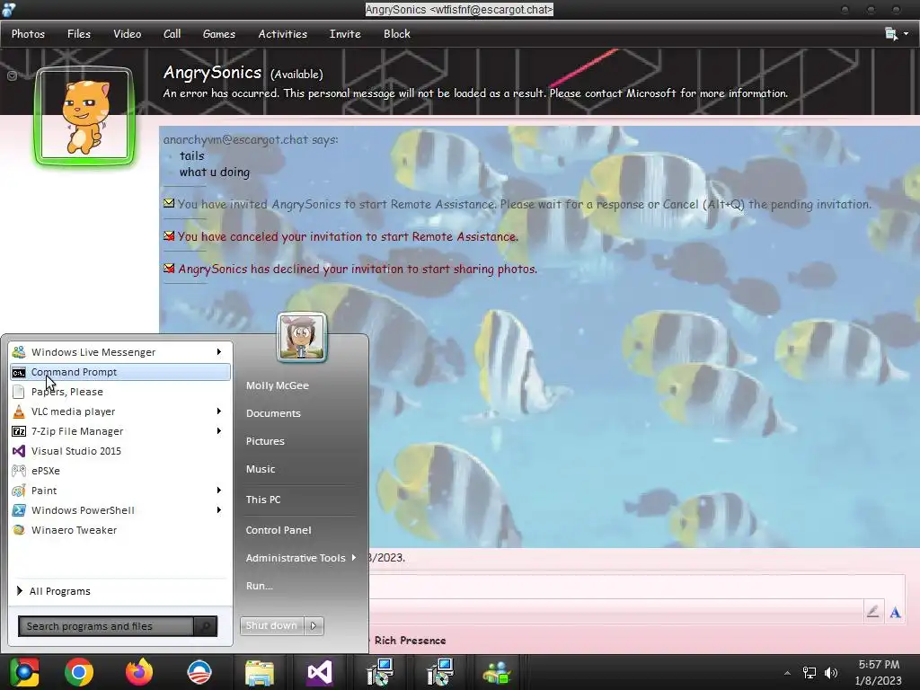This screenshot has height=690, width=920.
Task: Start a Video call
Action: pyautogui.click(x=128, y=34)
